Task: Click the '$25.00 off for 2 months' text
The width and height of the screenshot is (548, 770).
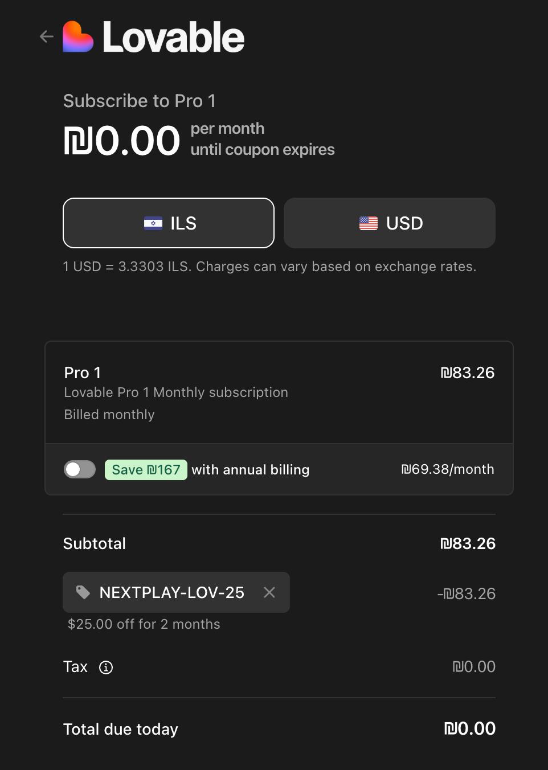Action: point(144,624)
